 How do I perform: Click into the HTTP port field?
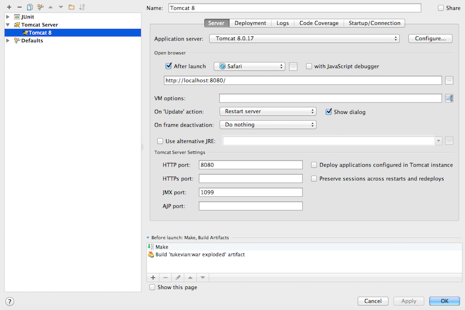click(250, 165)
